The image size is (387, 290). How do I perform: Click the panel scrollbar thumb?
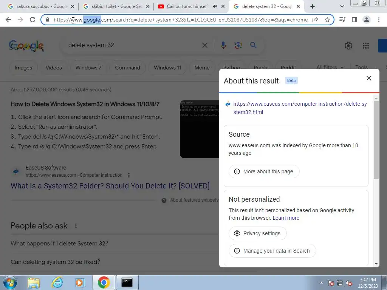[376, 140]
